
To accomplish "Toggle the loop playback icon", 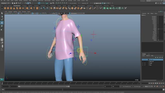I will [x=155, y=87].
